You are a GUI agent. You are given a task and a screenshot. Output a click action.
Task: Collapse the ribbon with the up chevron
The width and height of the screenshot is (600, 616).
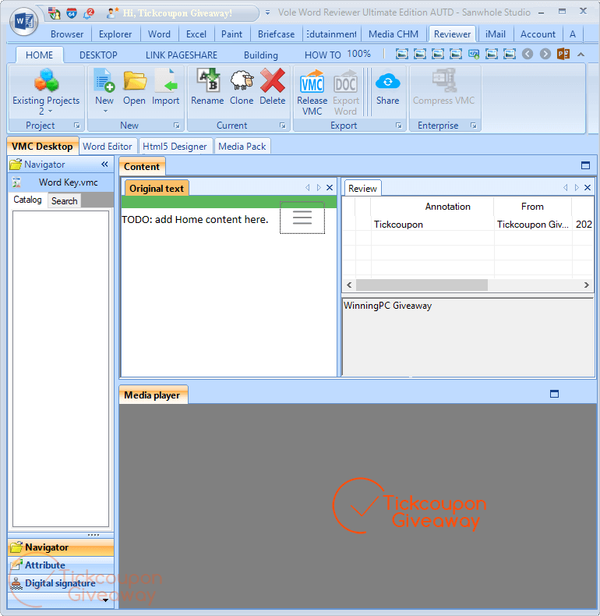click(x=581, y=55)
